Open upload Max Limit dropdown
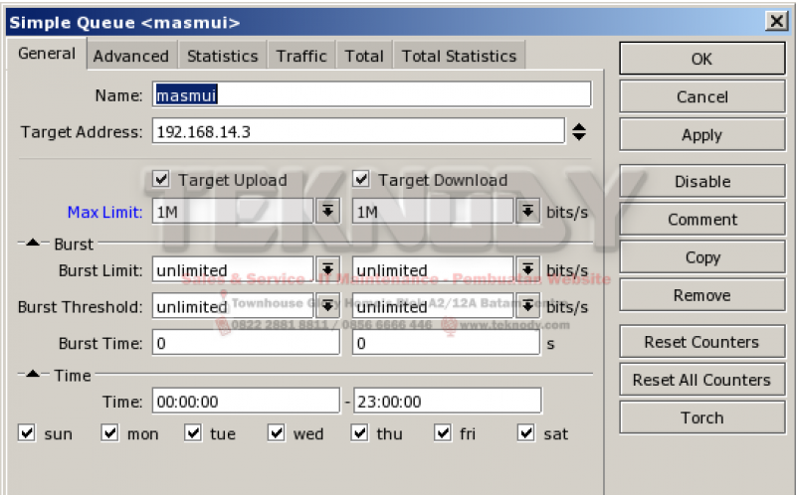Image resolution: width=796 pixels, height=497 pixels. [x=328, y=211]
